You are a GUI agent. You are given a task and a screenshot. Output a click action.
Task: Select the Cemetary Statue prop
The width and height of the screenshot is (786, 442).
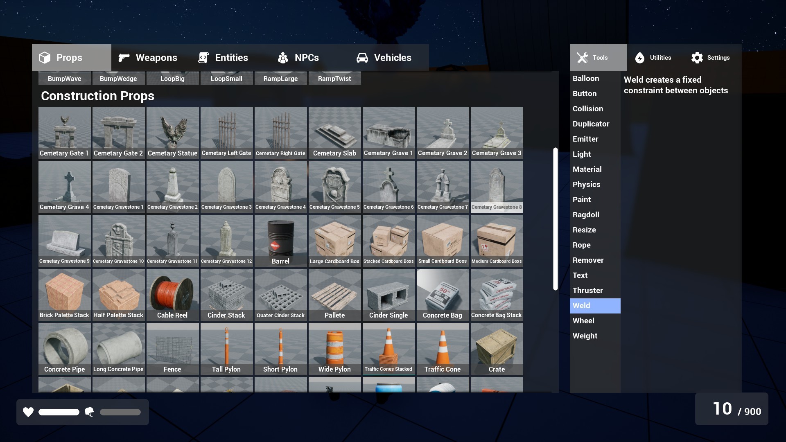[x=172, y=132]
